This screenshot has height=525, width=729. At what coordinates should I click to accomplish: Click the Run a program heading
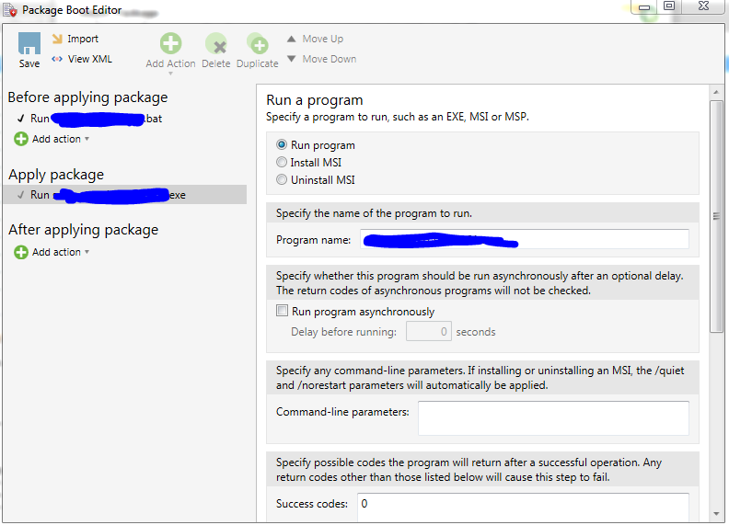315,100
